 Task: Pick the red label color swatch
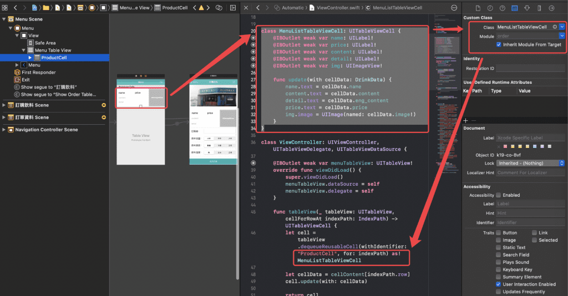point(506,146)
